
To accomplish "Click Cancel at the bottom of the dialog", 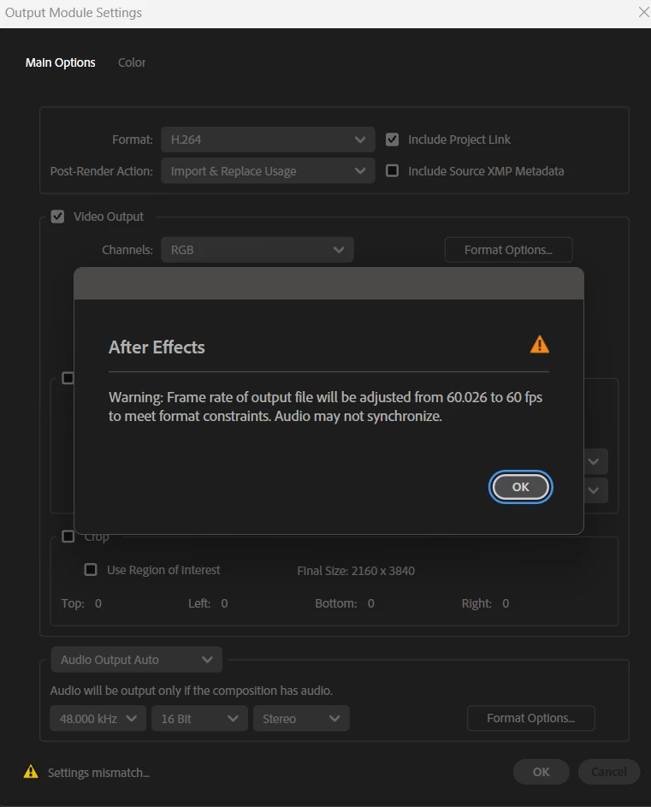I will point(609,772).
